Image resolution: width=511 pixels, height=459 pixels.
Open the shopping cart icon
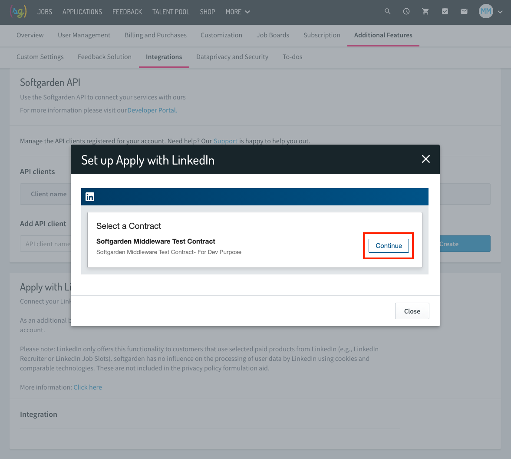point(425,11)
